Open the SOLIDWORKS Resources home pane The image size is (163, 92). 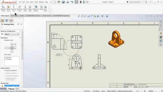point(161,22)
